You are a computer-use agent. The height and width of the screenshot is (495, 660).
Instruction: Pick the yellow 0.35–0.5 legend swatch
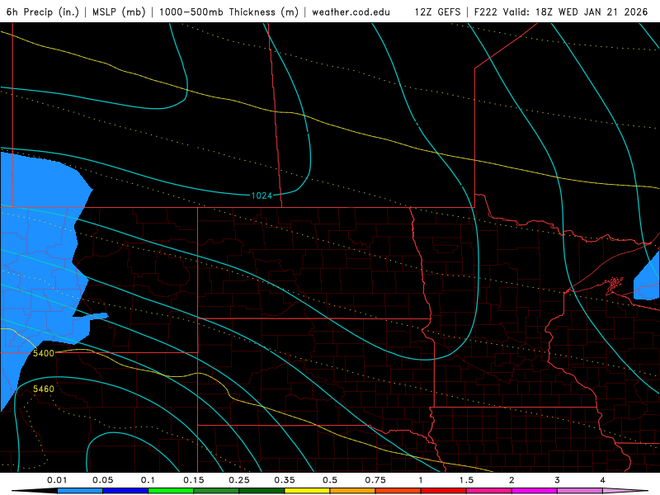(x=307, y=491)
